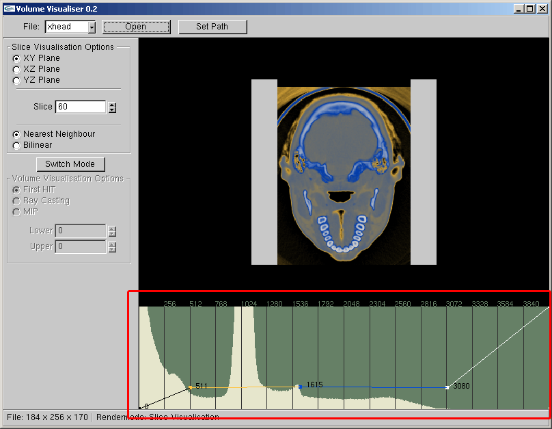This screenshot has height=429, width=552.
Task: Maximize the Volume Visualiser window
Action: pyautogui.click(x=529, y=8)
